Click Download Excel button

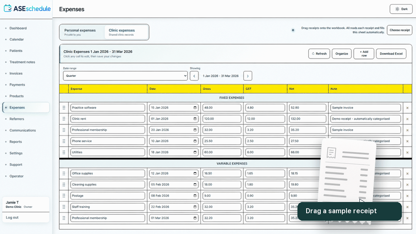tap(391, 54)
